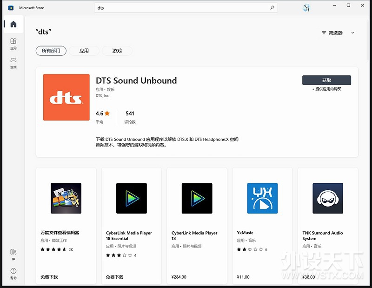The image size is (372, 288).
Task: Click the DTS, Inc. publisher name
Action: coord(102,96)
